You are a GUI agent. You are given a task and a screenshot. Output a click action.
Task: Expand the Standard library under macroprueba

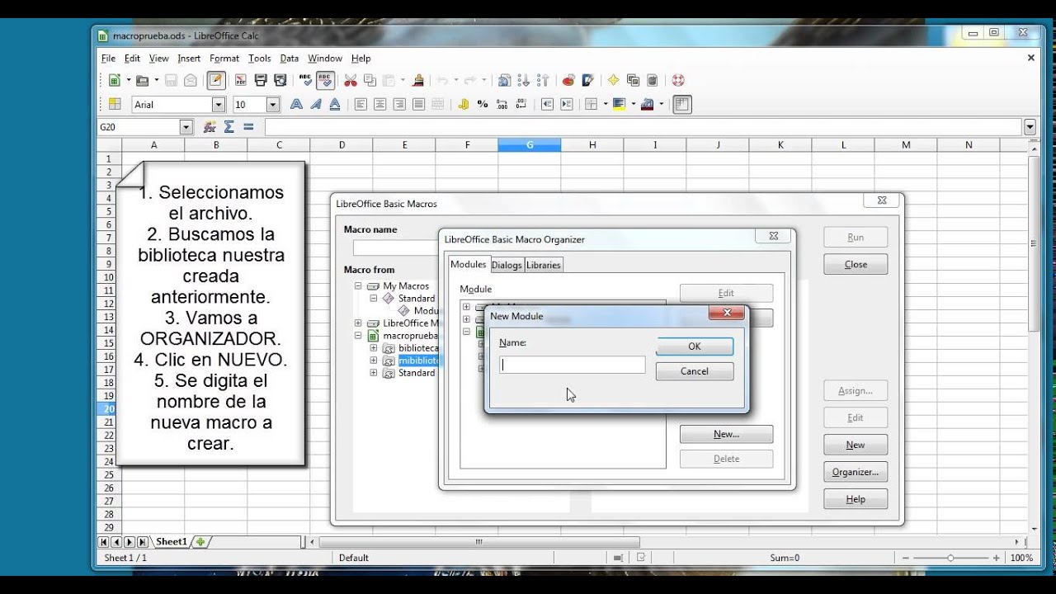tap(373, 373)
